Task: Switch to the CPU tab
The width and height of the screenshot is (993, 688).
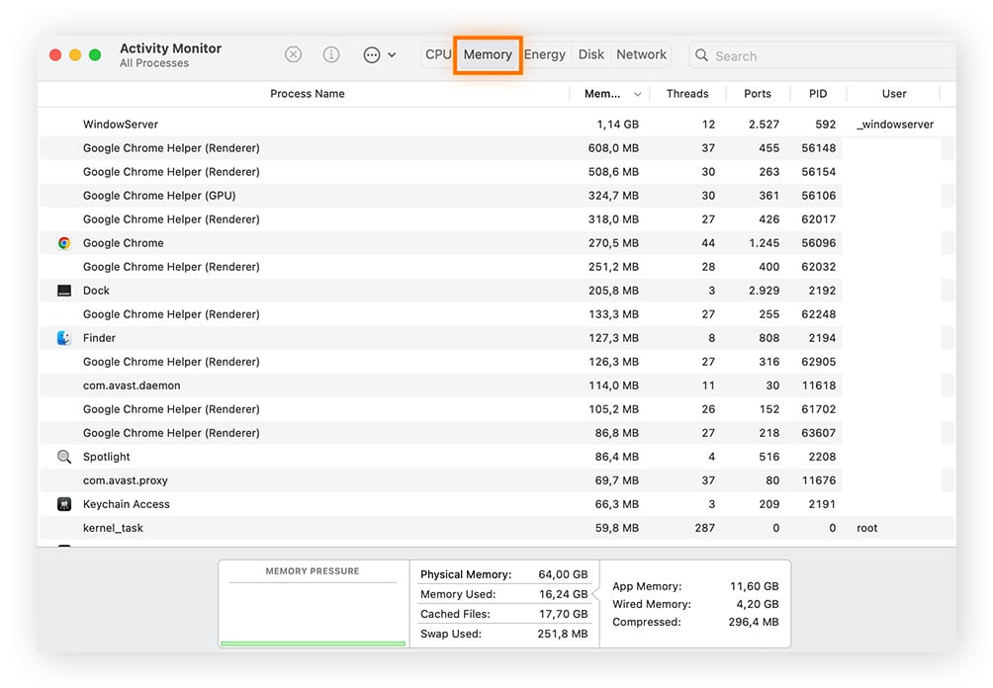Action: click(438, 54)
